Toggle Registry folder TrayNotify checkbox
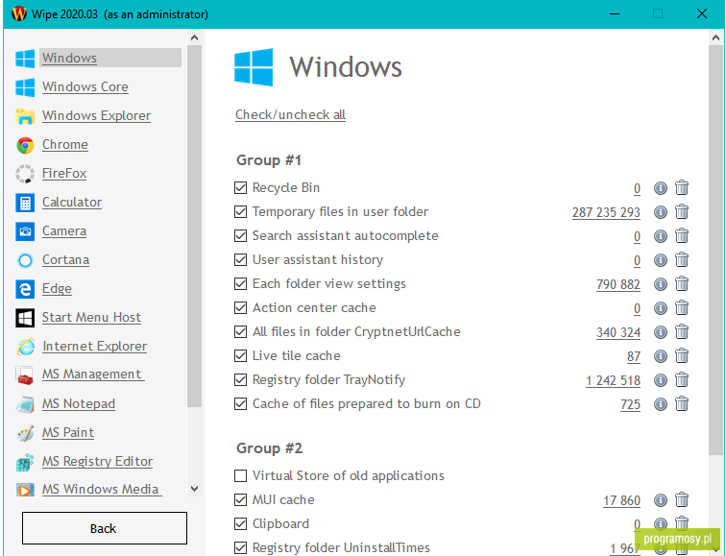 (240, 380)
